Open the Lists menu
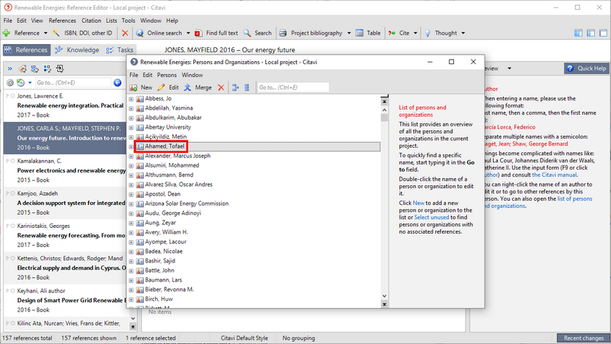Viewport: 611px width, 344px height. [112, 21]
